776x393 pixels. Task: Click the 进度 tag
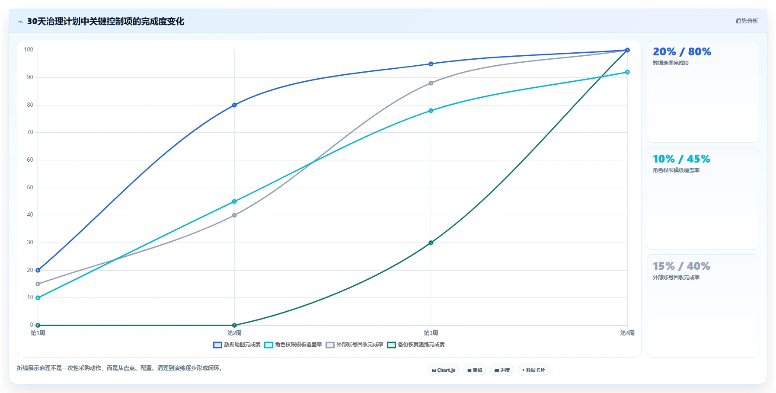[x=502, y=370]
